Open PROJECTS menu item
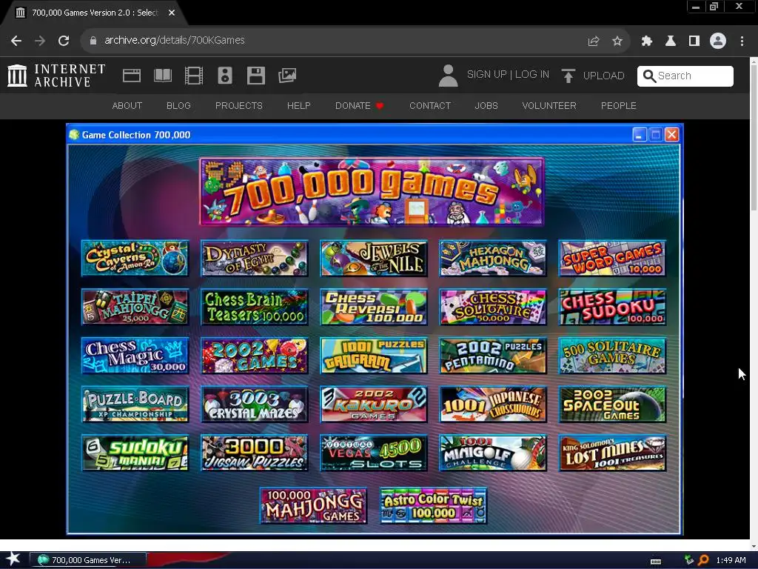The image size is (758, 569). 239,105
